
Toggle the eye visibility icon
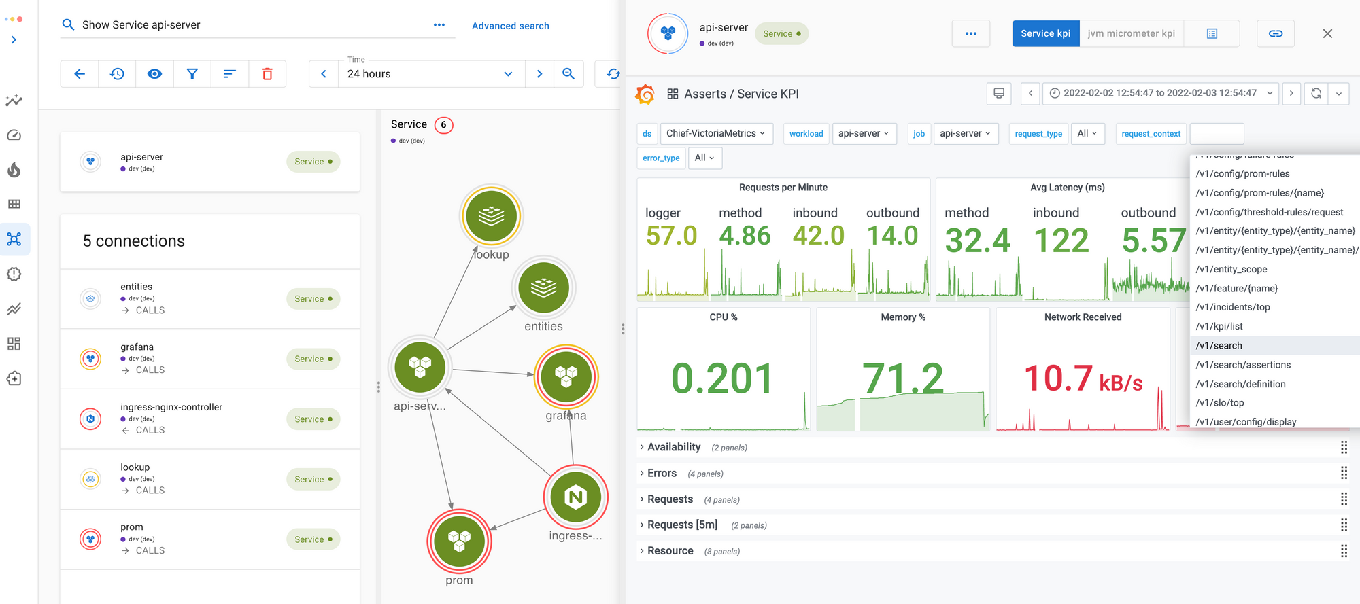click(x=154, y=74)
